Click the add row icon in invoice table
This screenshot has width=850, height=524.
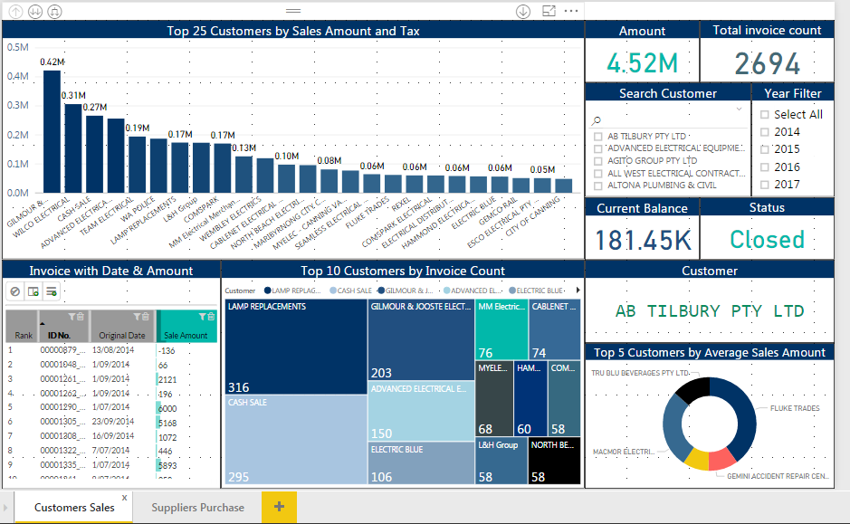click(x=52, y=291)
